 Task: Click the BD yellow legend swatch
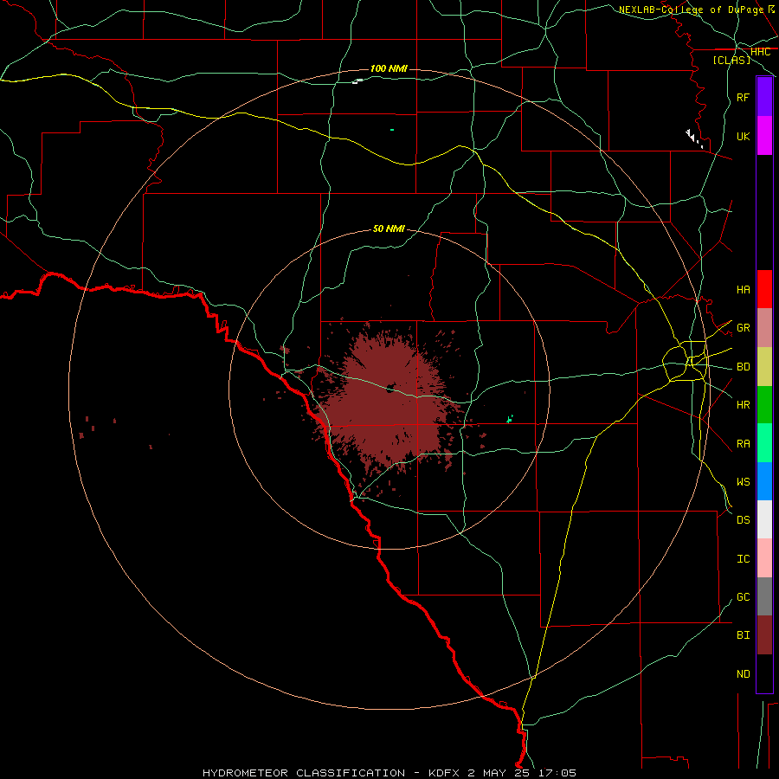[764, 367]
